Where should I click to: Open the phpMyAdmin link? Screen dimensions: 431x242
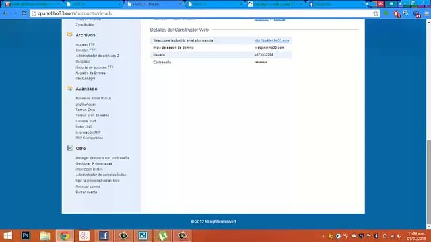point(86,104)
